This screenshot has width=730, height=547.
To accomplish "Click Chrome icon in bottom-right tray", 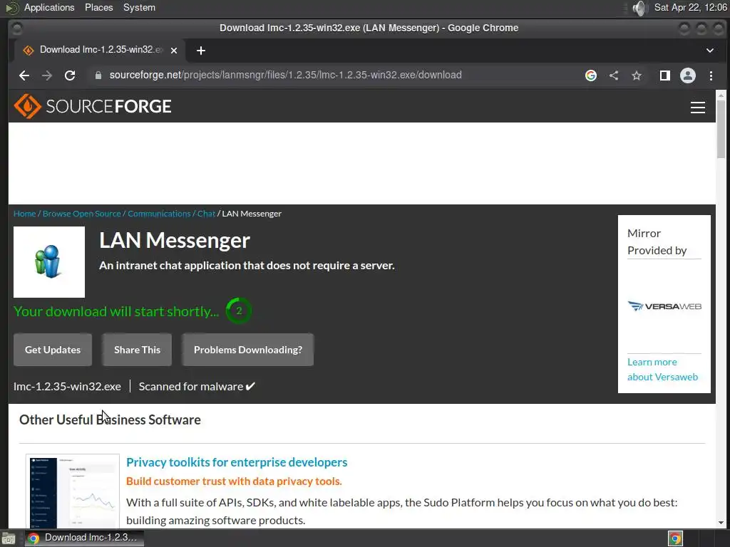I will (x=675, y=538).
